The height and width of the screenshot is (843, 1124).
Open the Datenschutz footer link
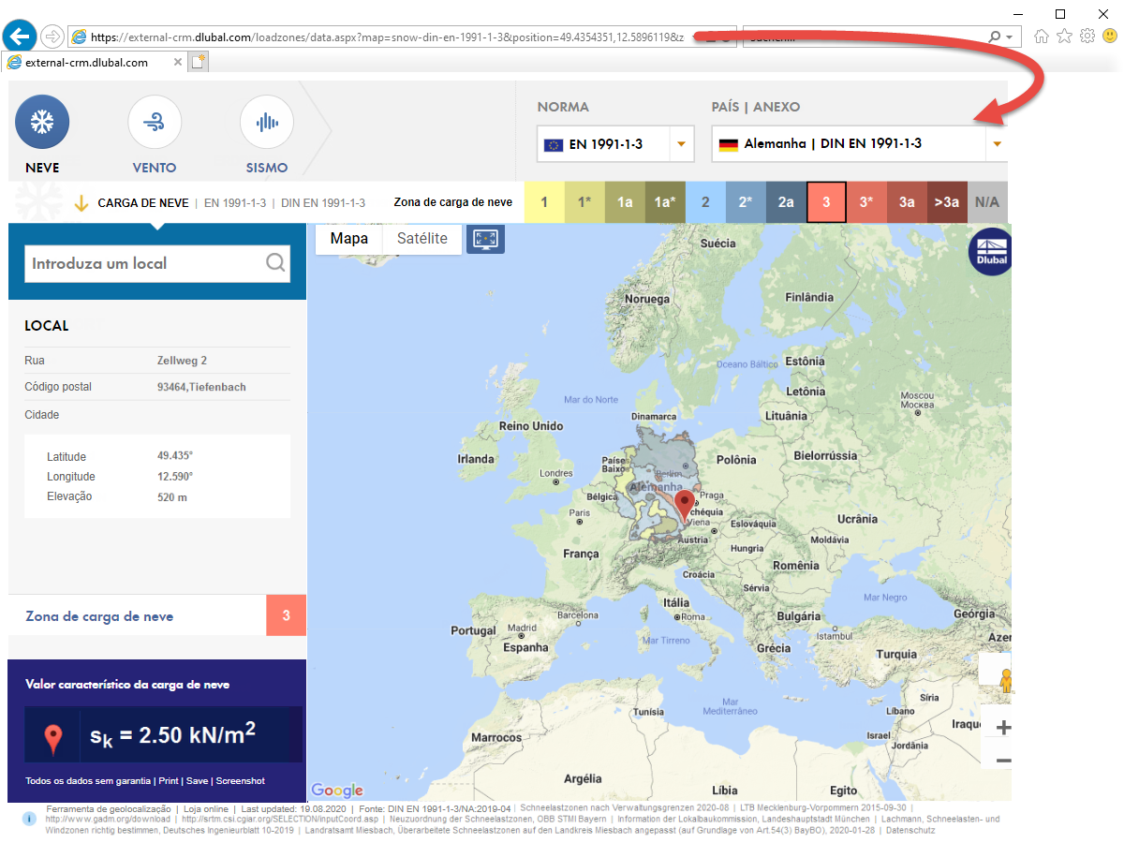(x=910, y=831)
